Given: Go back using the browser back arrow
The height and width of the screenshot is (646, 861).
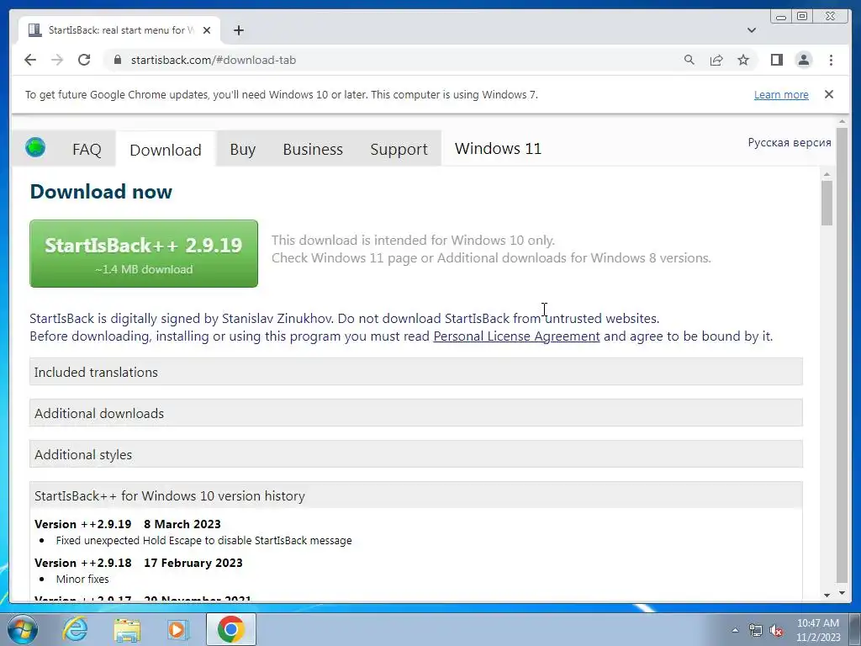Looking at the screenshot, I should click(x=30, y=60).
